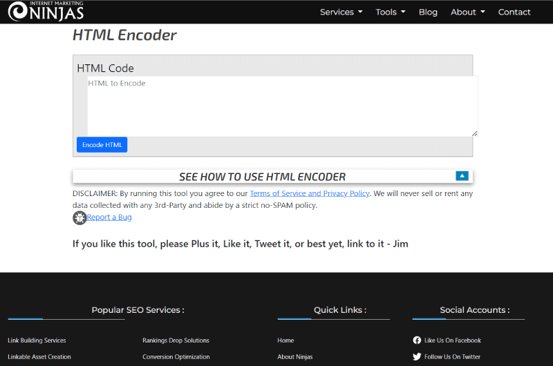Open the Services dropdown menu

coord(341,12)
